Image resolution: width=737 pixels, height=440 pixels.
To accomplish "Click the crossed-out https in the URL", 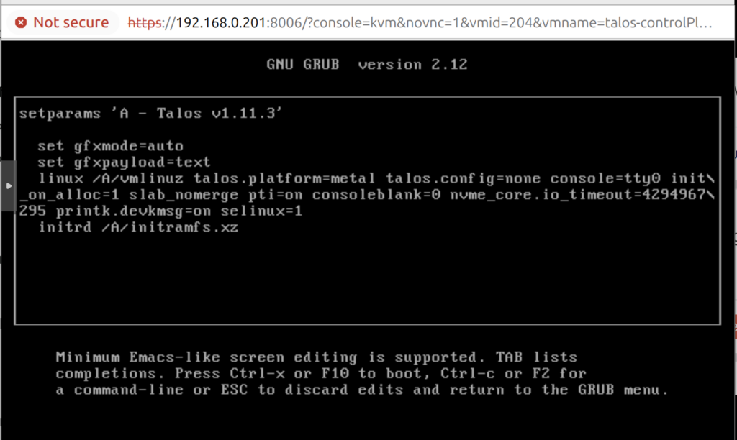I will click(145, 22).
